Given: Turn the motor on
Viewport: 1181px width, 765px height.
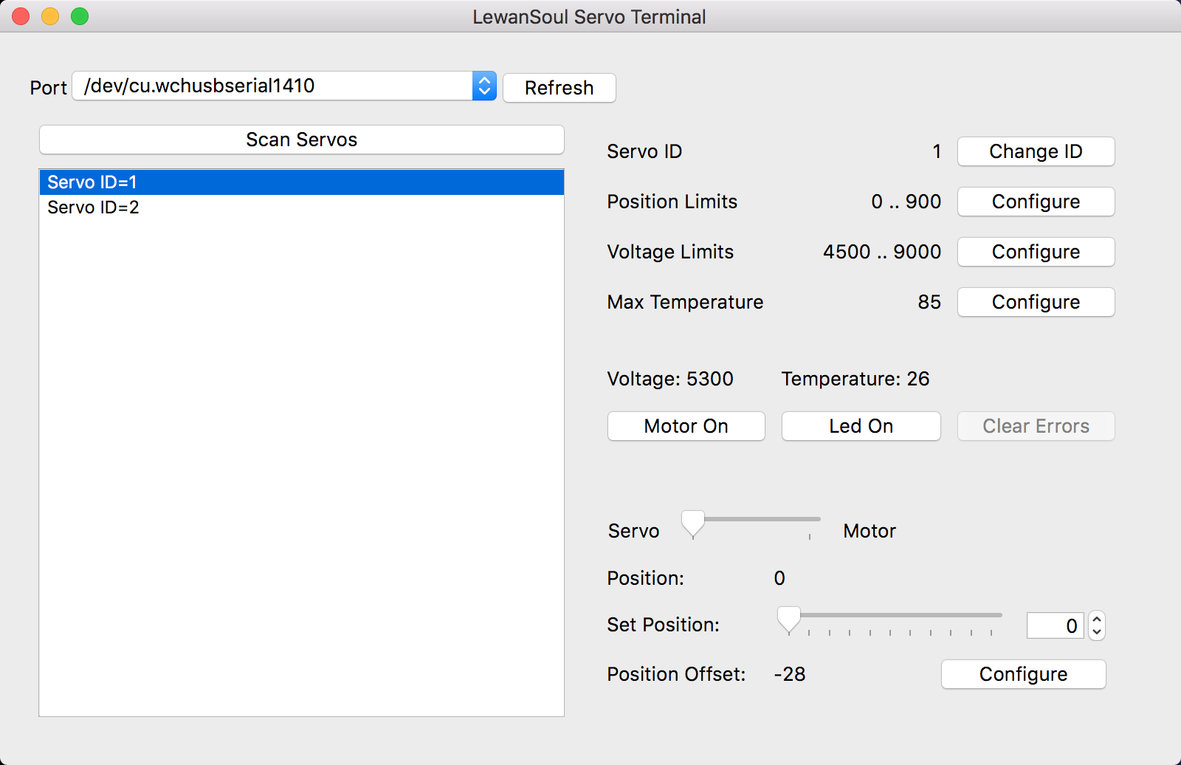Looking at the screenshot, I should coord(686,426).
